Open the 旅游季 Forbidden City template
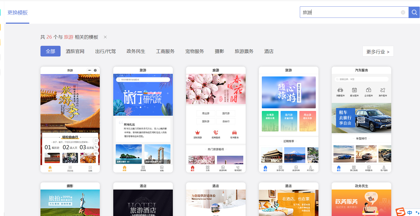 (70, 120)
